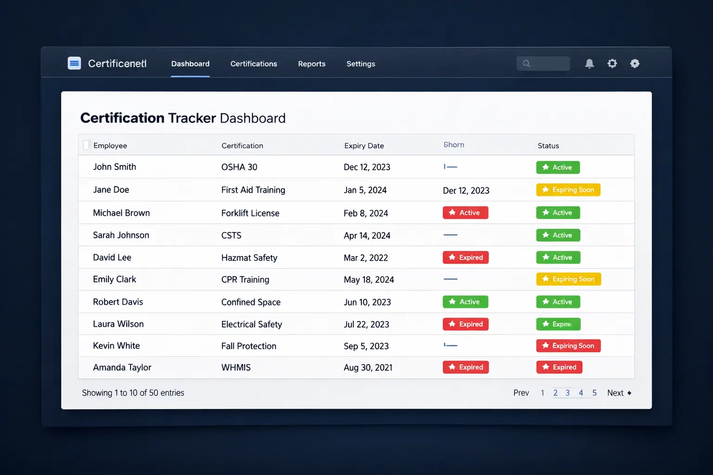Click the Electrical Safety cell
Viewport: 713px width, 475px height.
252,325
